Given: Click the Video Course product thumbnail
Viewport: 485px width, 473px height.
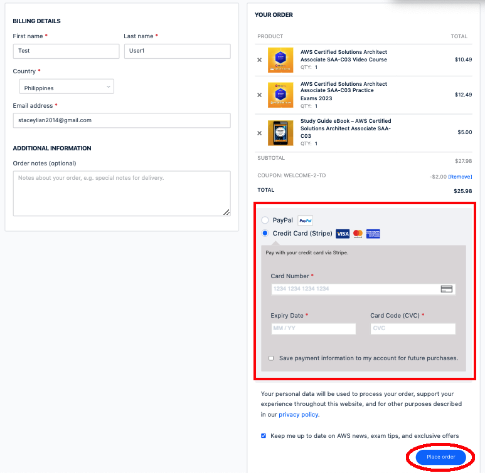Looking at the screenshot, I should 280,60.
